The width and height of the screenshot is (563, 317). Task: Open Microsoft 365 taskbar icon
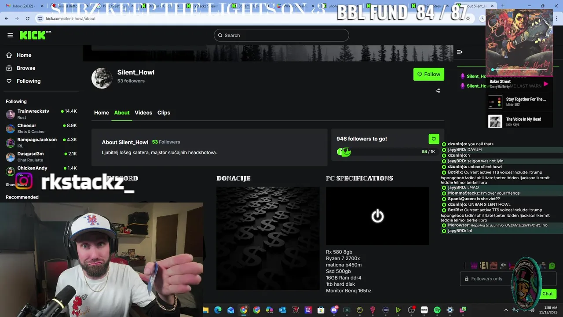[x=269, y=310]
